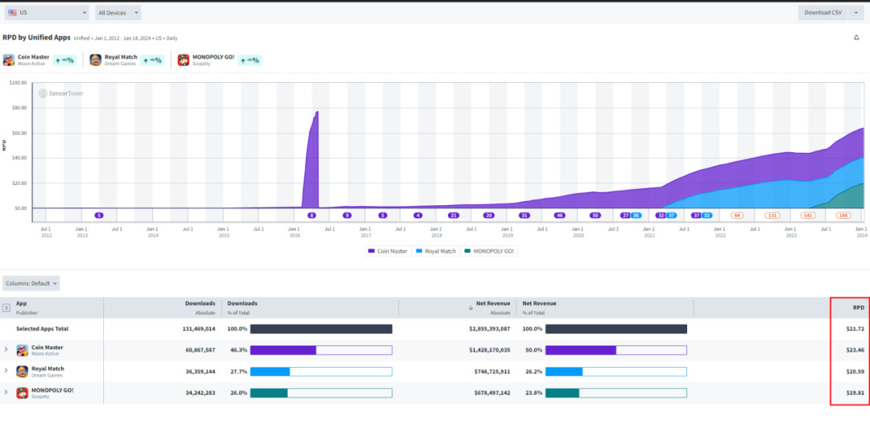Click Coin Master app icon in header

[9, 60]
